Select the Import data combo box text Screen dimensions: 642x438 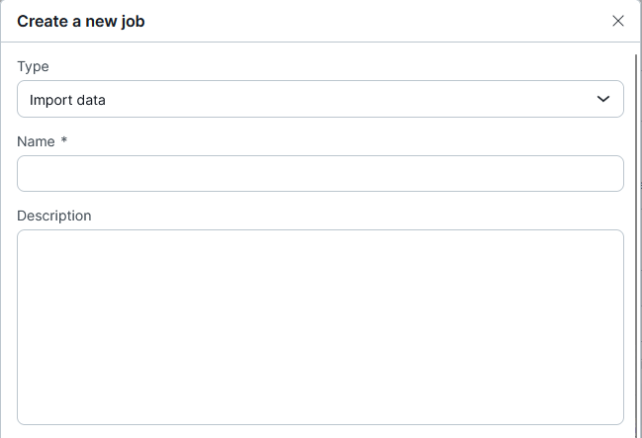tap(67, 100)
